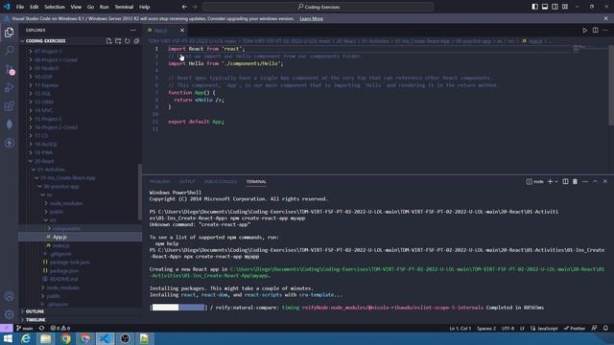Open the Search view in the activity bar
Viewport: 614px width, 345px height.
pyautogui.click(x=9, y=51)
